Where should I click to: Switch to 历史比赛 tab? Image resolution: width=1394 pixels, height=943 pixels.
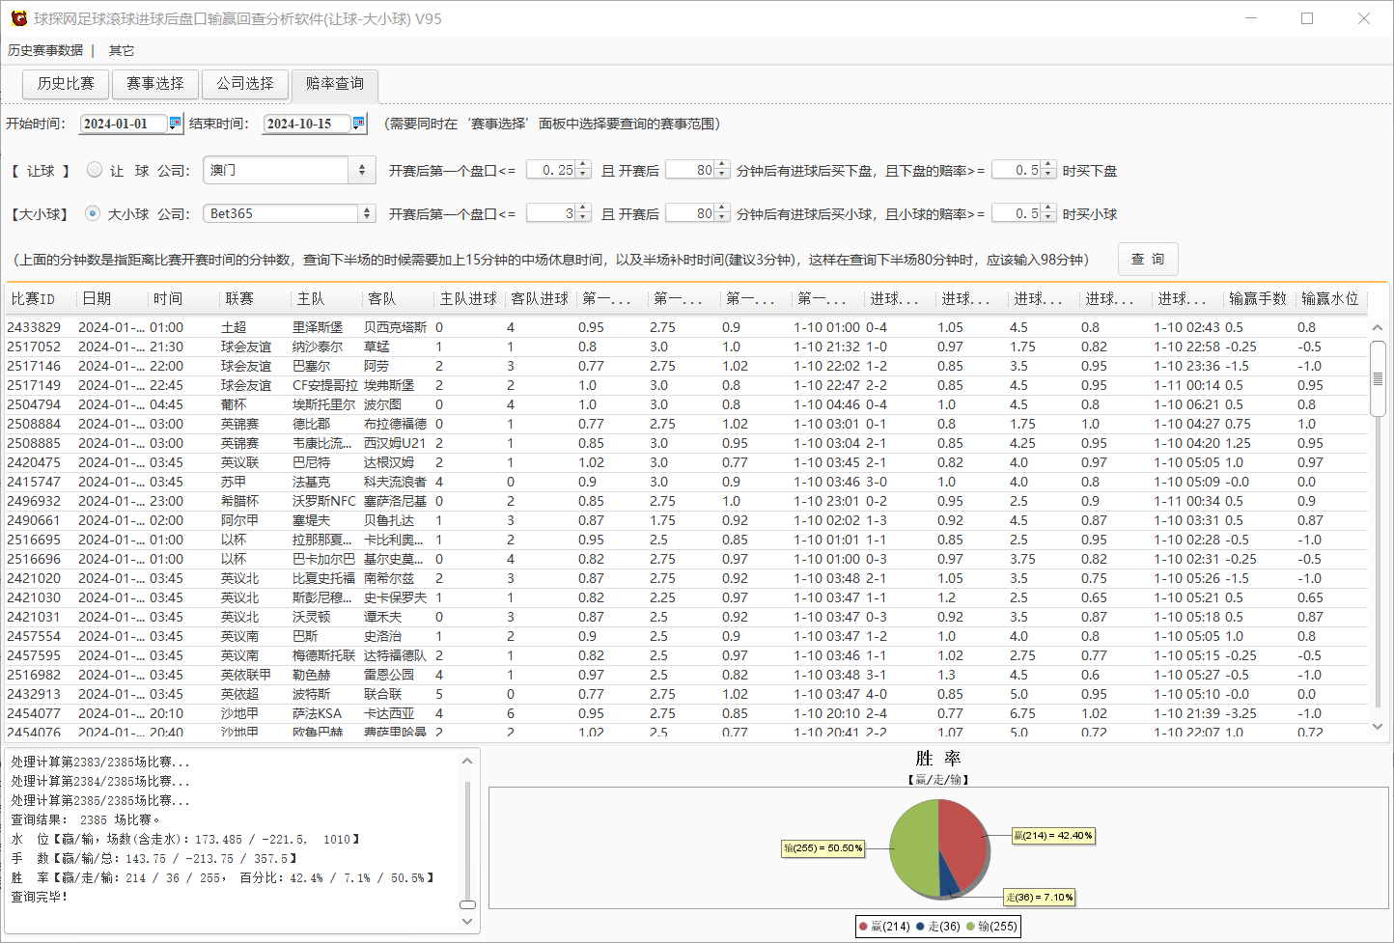pyautogui.click(x=66, y=84)
